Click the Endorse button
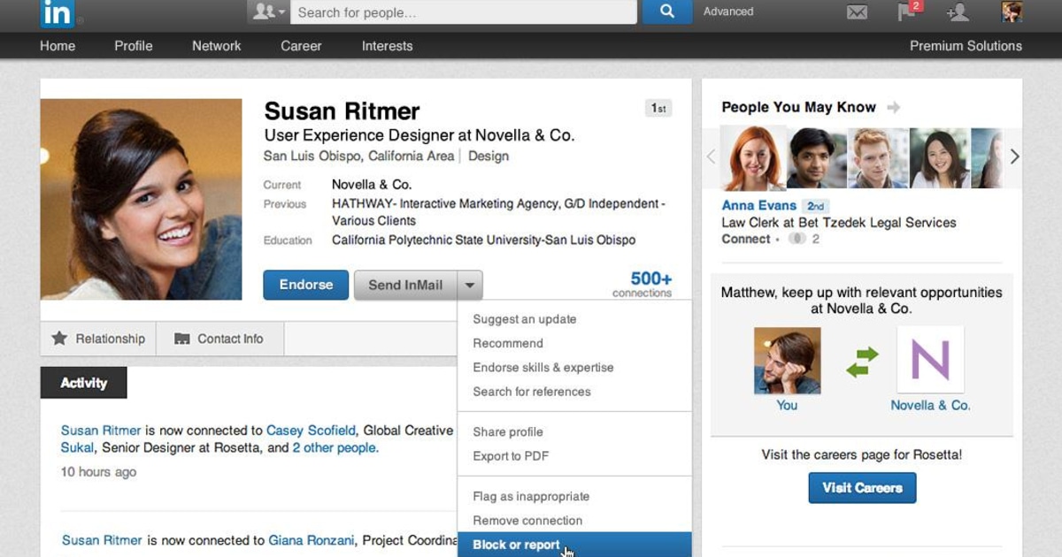Screen dimensions: 1062x557 306,286
